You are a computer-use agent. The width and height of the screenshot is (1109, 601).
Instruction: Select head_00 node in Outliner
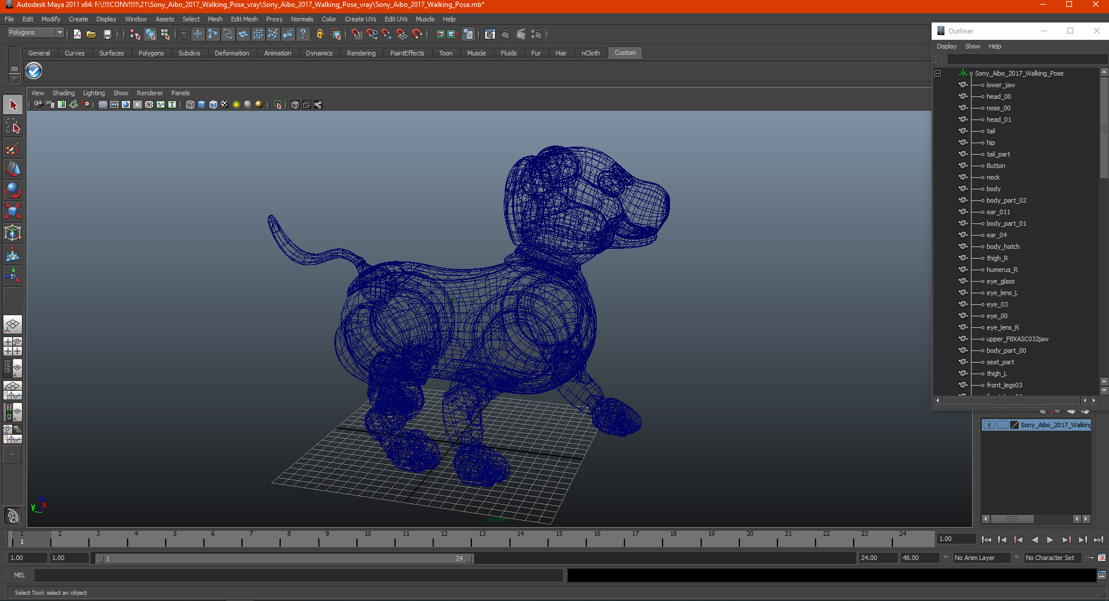pyautogui.click(x=998, y=96)
